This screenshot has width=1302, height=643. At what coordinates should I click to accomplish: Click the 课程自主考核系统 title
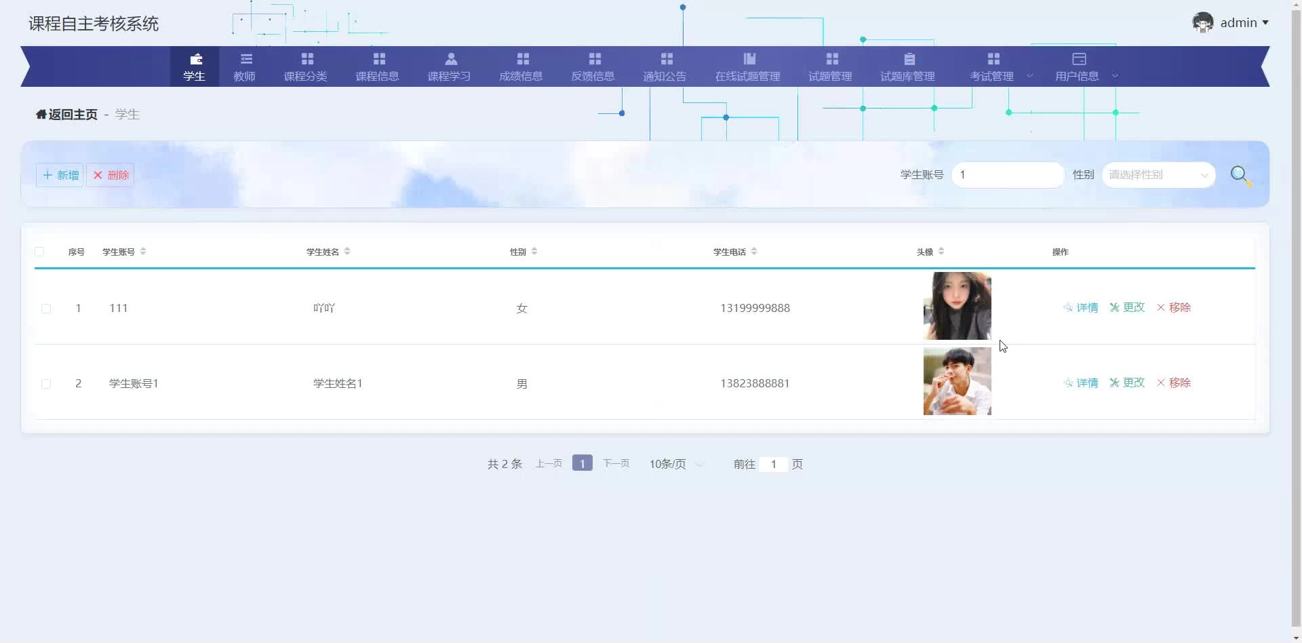[x=94, y=24]
